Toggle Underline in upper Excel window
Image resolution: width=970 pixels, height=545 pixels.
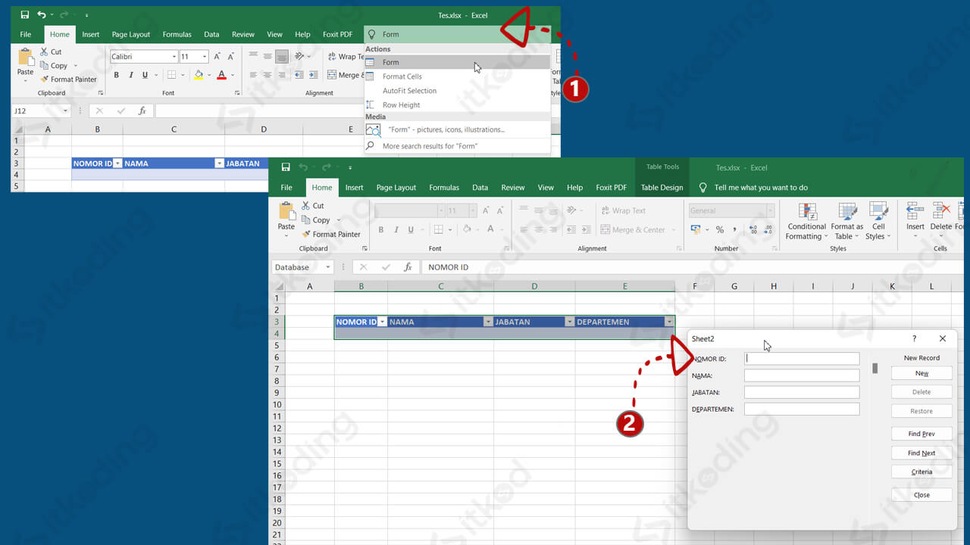[145, 75]
